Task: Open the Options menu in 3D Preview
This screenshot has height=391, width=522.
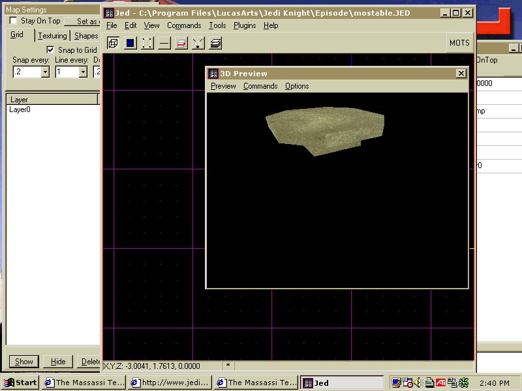Action: pos(297,86)
